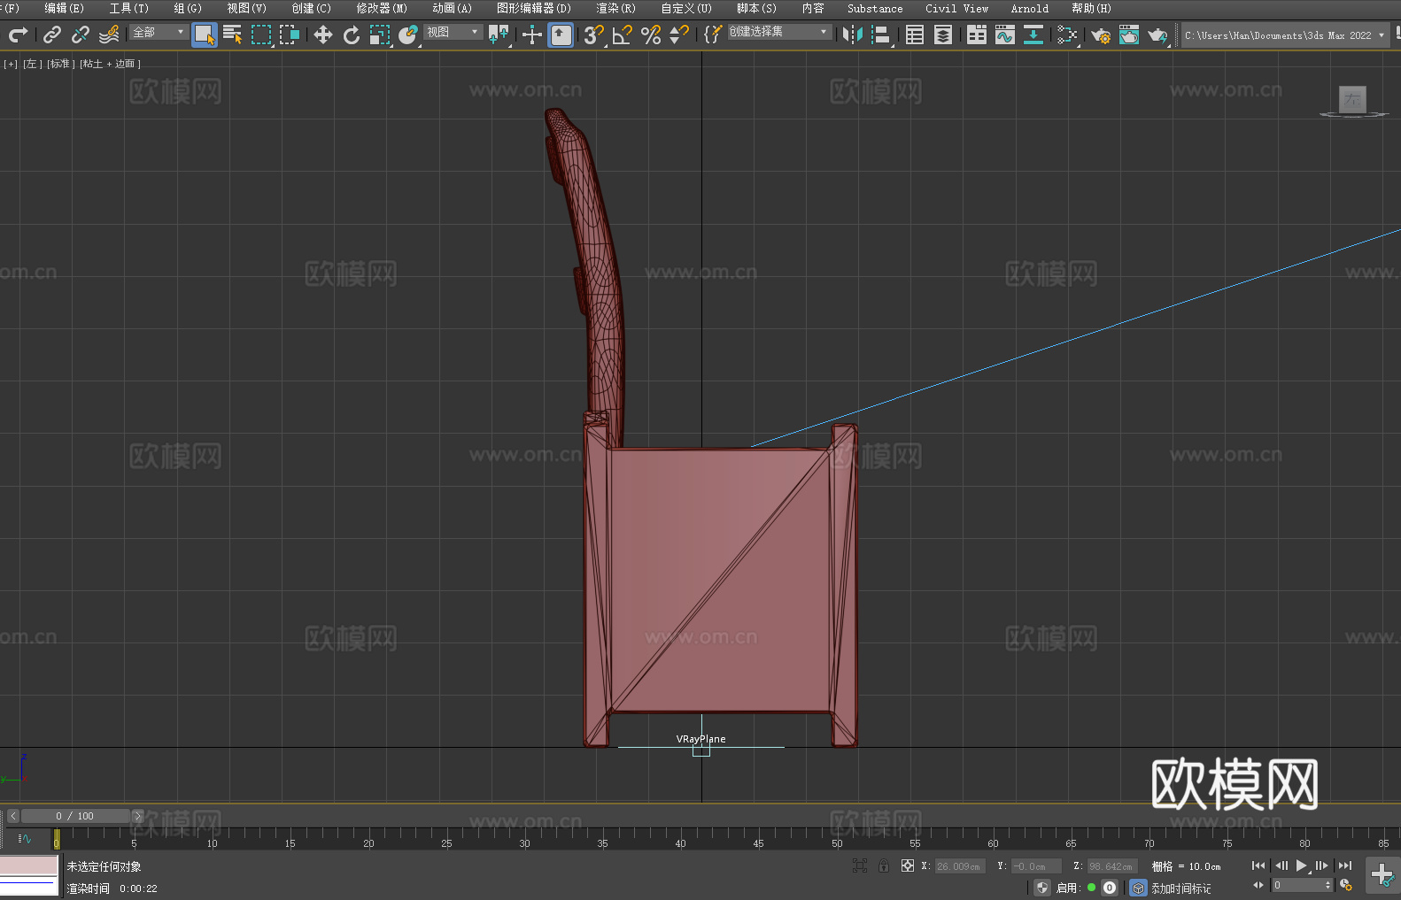Click the Align tool icon
The width and height of the screenshot is (1401, 900).
pyautogui.click(x=881, y=35)
